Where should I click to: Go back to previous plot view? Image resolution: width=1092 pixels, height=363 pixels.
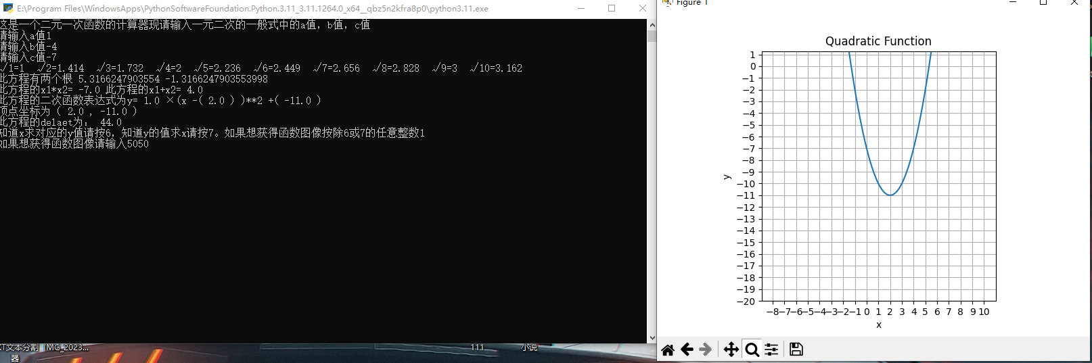[x=687, y=349]
